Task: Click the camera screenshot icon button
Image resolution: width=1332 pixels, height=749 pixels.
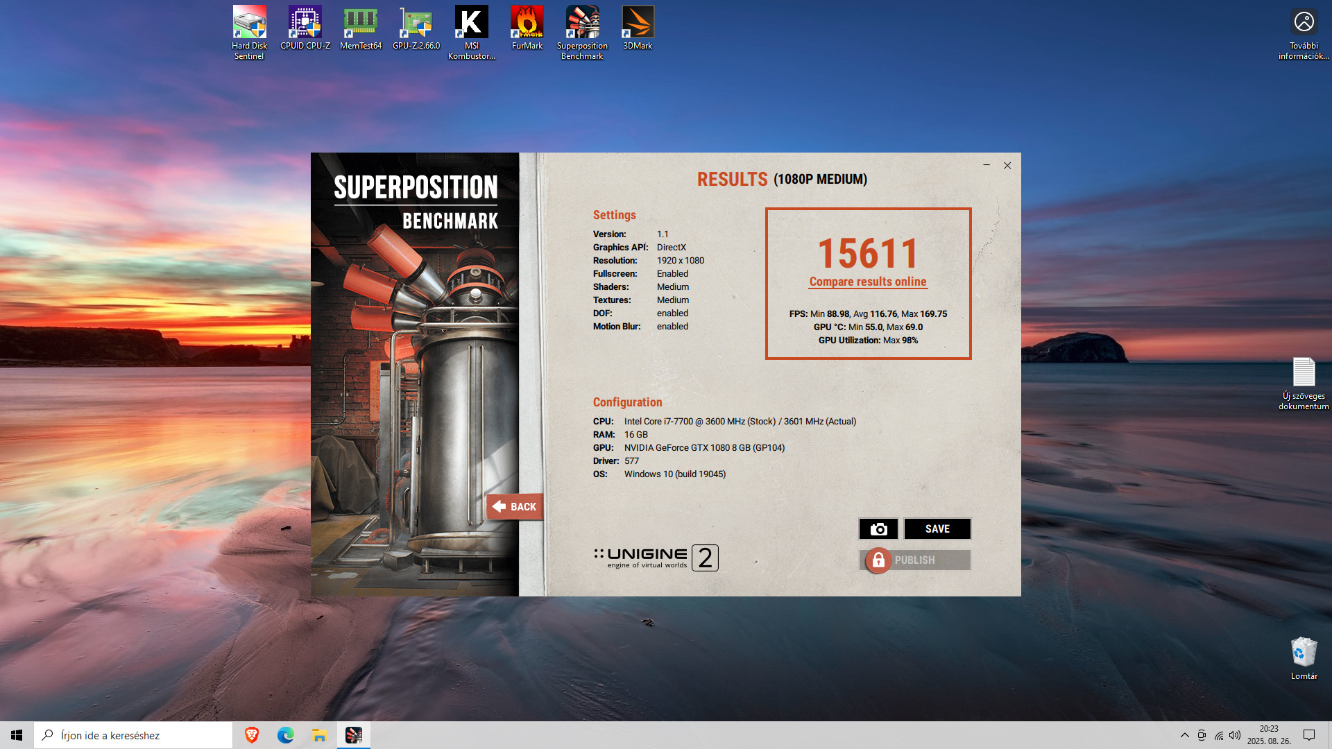Action: click(x=878, y=529)
